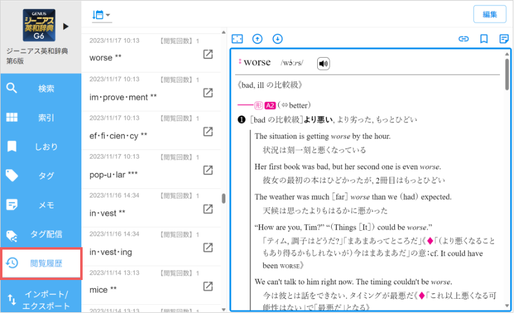
Task: Expand dictionary switcher arrow next to Genius logo
Action: [66, 26]
